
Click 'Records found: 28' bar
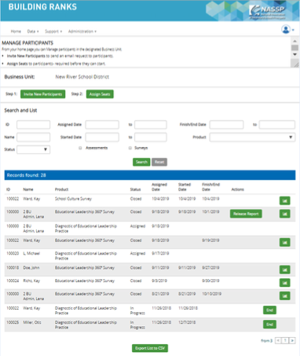pyautogui.click(x=150, y=175)
